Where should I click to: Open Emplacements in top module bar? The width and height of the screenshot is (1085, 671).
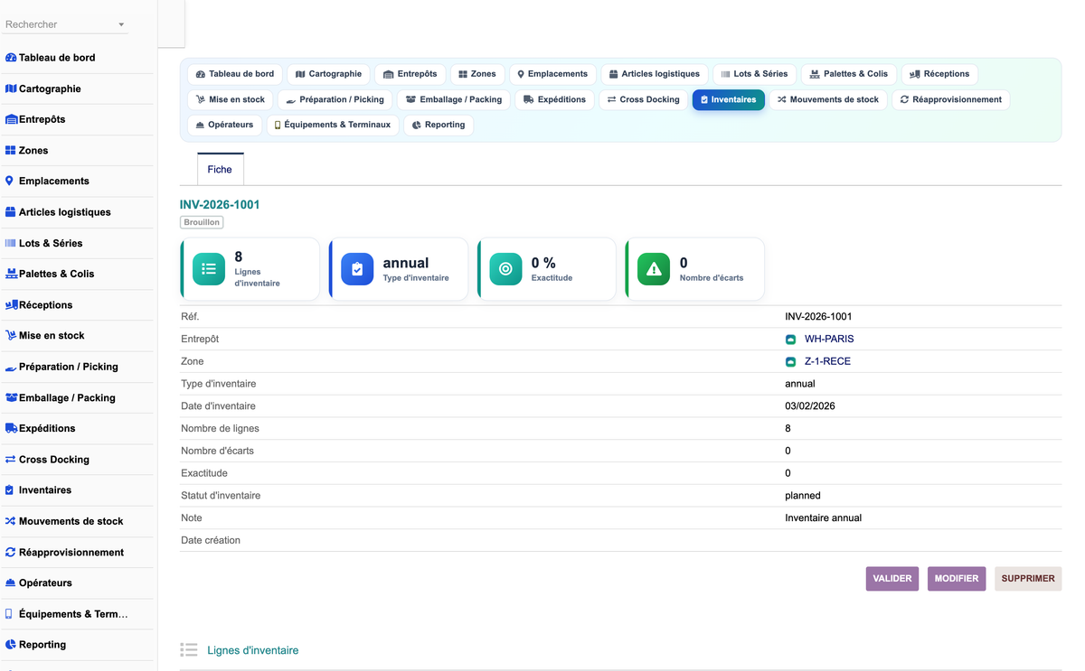point(552,74)
